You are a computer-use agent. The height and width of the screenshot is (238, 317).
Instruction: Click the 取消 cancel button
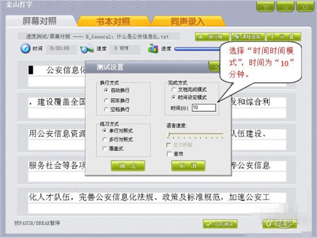(x=188, y=166)
